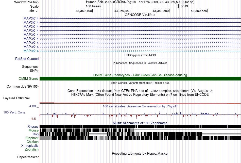Click the Human Feb. 2009 (GRCh37/hg19) text
241x163 pixels.
[111, 2]
